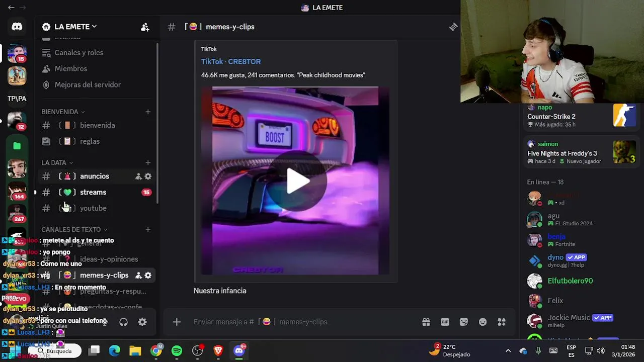Screen dimensions: 644x362
Task: Collapse the CANALES DE TEXTO category
Action: (74, 229)
